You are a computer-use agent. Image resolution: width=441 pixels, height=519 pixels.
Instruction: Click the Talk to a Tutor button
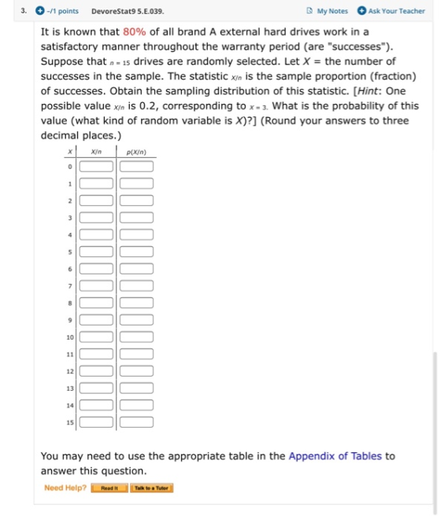point(151,488)
